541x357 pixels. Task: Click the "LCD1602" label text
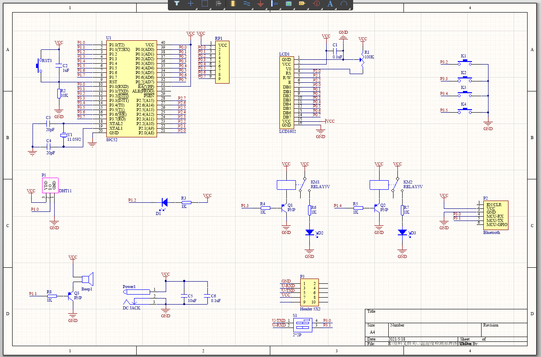click(x=288, y=131)
